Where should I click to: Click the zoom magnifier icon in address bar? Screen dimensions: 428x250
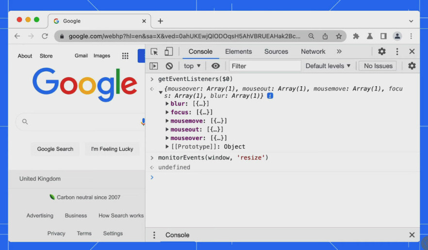pos(311,36)
